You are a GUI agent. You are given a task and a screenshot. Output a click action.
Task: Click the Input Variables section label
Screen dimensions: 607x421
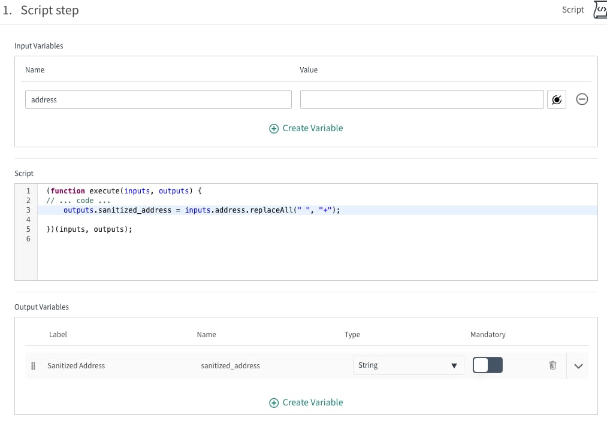click(x=39, y=46)
